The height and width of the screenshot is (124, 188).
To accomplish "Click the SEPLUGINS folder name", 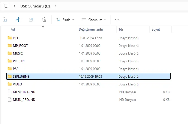I will (21, 76).
